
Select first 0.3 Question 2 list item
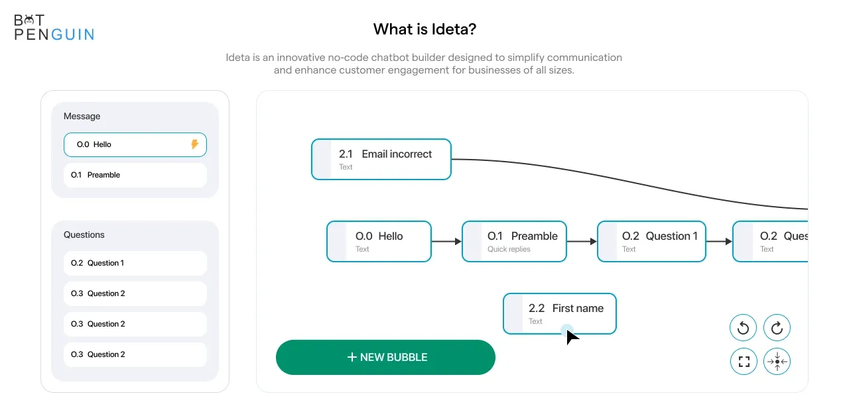(x=135, y=293)
